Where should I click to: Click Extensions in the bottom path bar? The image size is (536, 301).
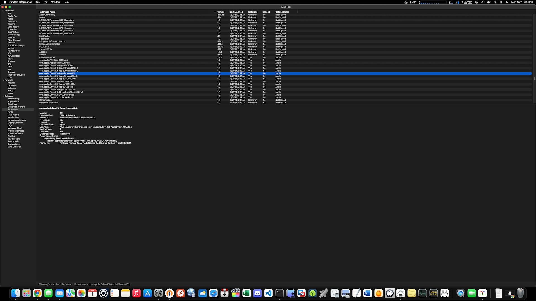click(80, 284)
